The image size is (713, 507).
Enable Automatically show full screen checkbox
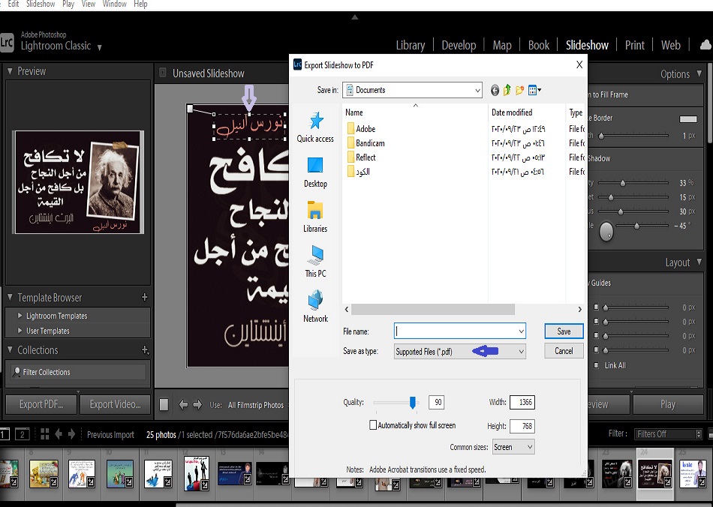click(374, 425)
